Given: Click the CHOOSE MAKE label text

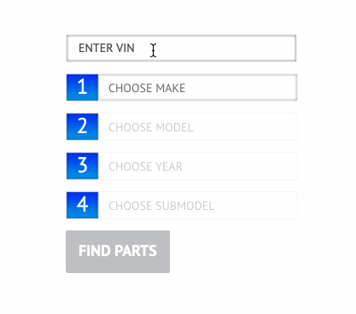Looking at the screenshot, I should pyautogui.click(x=147, y=88).
